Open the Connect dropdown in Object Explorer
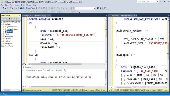The image size is (170, 96). (x=5, y=19)
